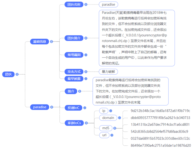Select the 简介 topic
193x149 pixels.
click(71, 91)
